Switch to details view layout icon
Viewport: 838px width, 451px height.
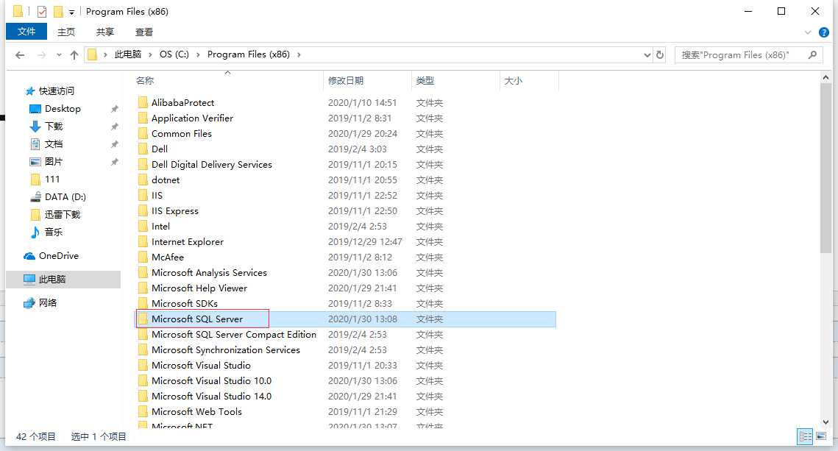pos(806,436)
